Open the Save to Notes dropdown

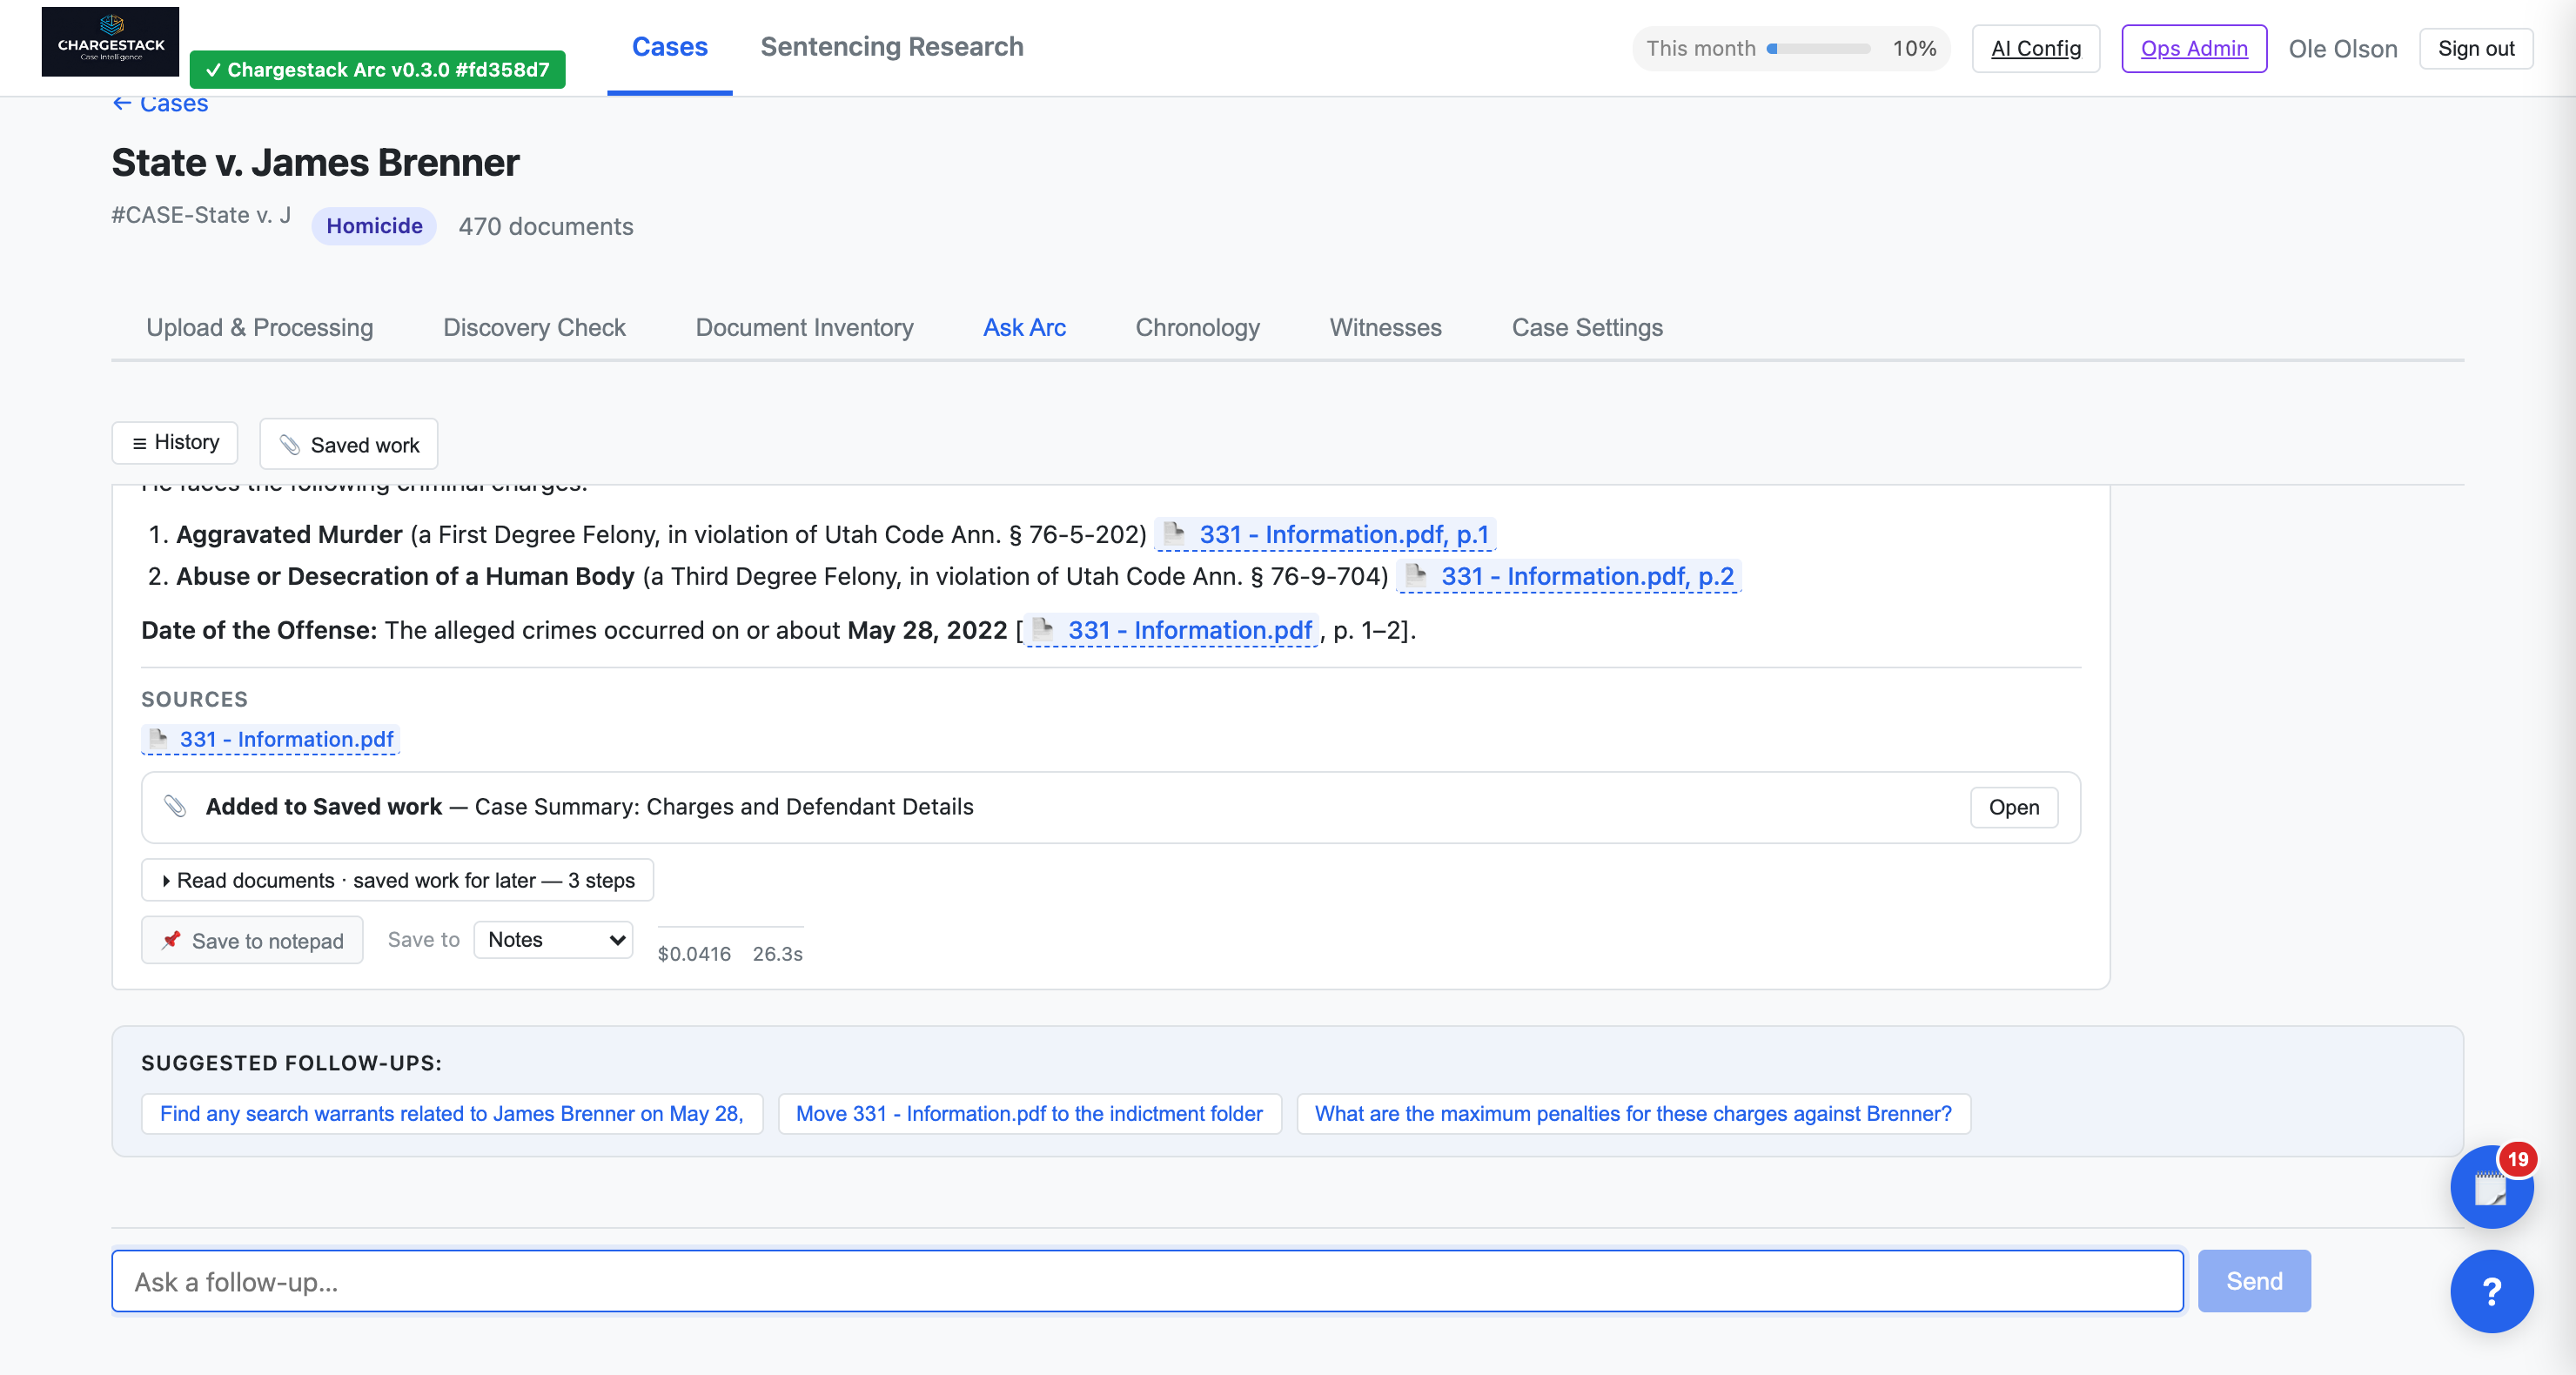553,939
